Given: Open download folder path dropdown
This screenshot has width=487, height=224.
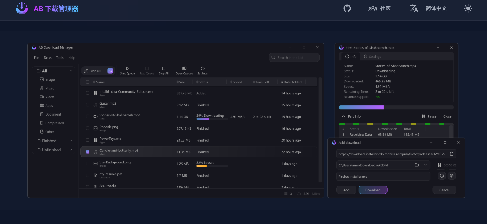Looking at the screenshot, I should pos(426,165).
